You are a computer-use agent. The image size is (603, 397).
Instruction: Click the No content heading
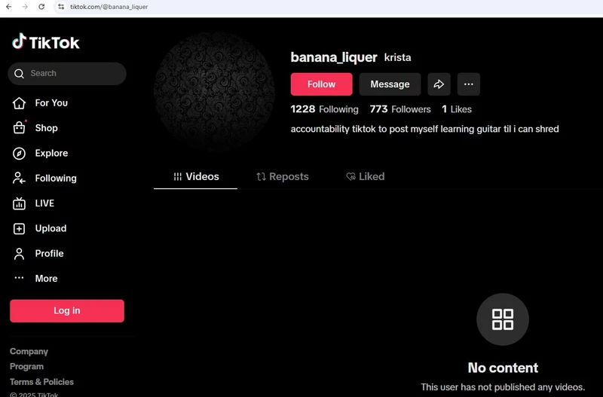pos(503,368)
